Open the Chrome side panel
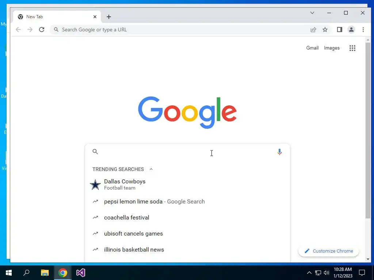The height and width of the screenshot is (280, 374). pos(339,30)
